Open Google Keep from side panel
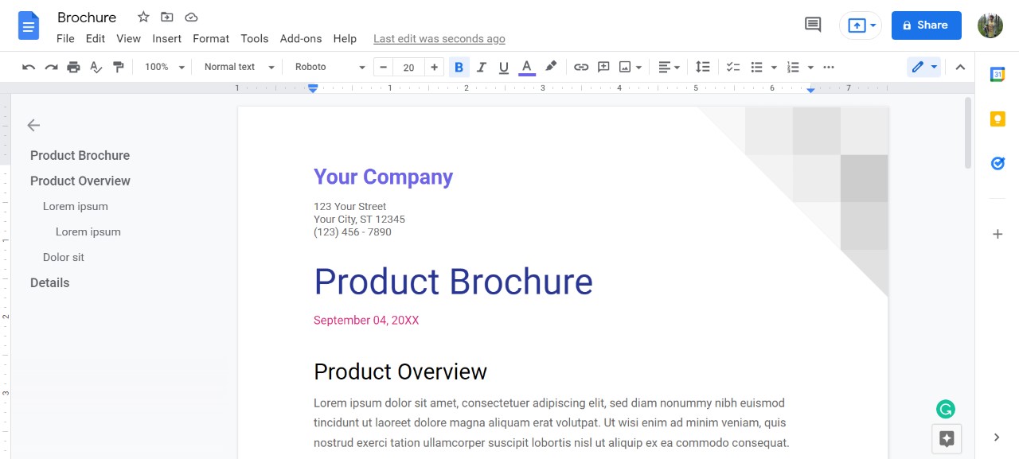 (x=998, y=119)
